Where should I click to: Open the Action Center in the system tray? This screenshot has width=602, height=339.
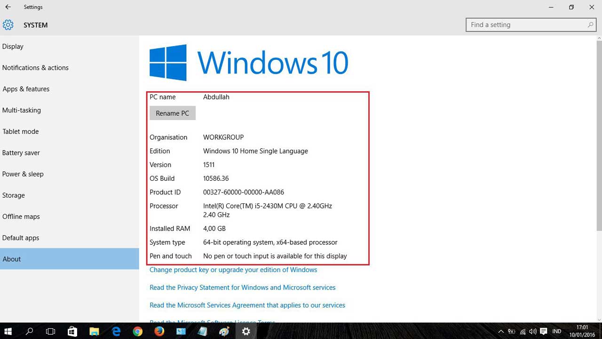click(x=543, y=331)
